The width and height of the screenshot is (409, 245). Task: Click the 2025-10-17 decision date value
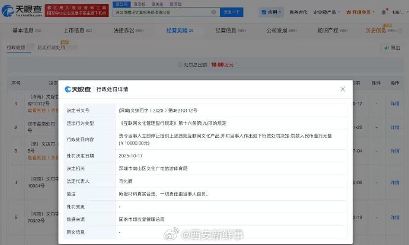pos(130,156)
